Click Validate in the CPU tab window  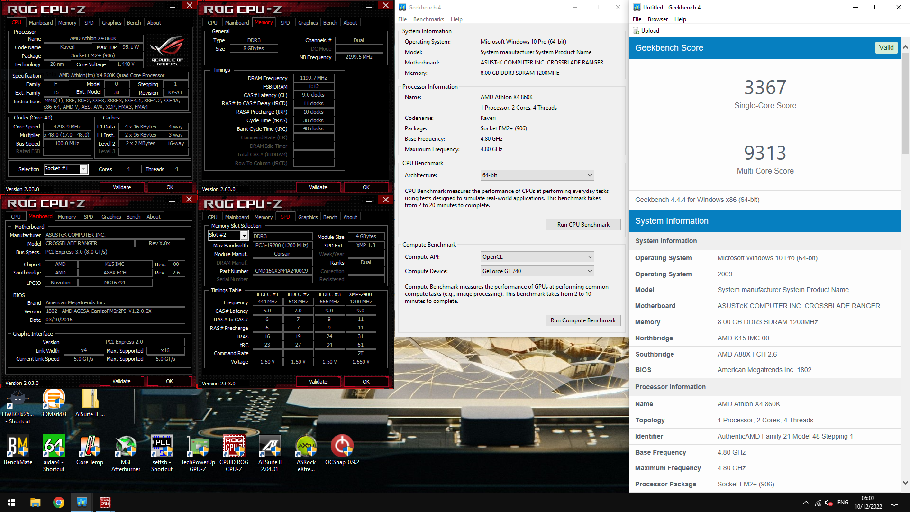point(122,187)
